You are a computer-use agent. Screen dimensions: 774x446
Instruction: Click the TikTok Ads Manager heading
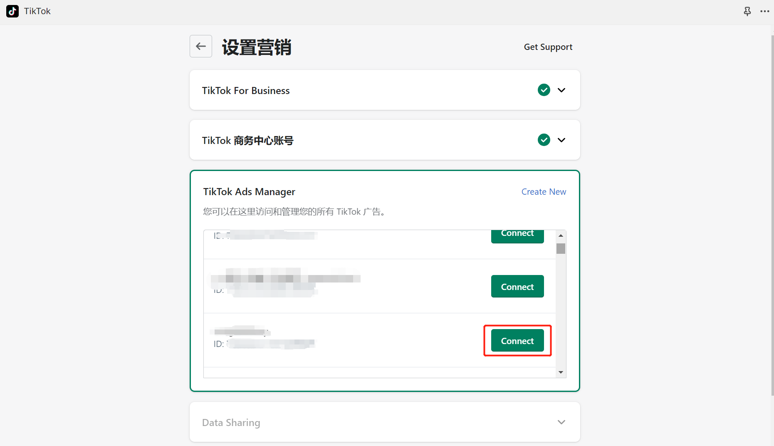click(249, 192)
